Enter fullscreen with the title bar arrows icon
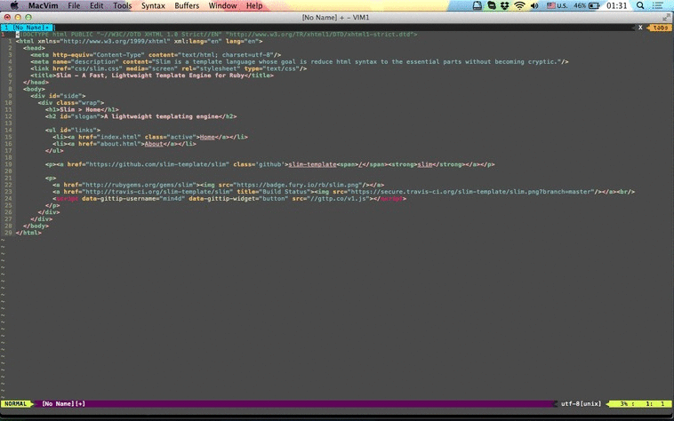The height and width of the screenshot is (421, 674). tap(666, 17)
